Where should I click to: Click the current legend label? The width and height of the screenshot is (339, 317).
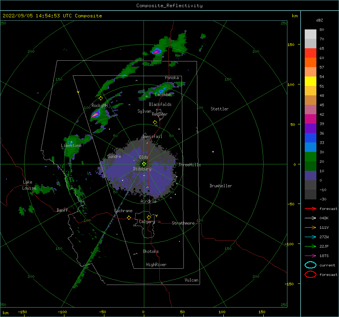tap(327, 265)
